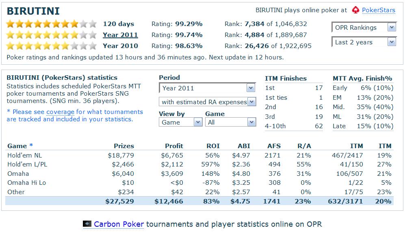Open the View by Game dropdown
Image resolution: width=405 pixels, height=232 pixels.
tap(180, 122)
